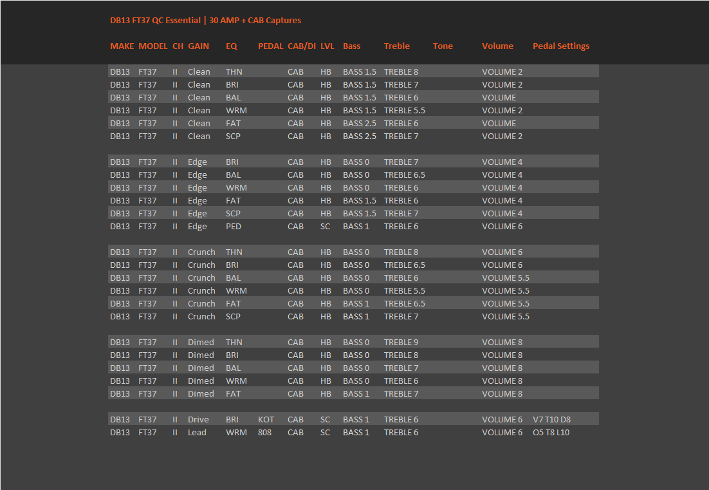
Task: Click the Bass column header
Action: 351,46
